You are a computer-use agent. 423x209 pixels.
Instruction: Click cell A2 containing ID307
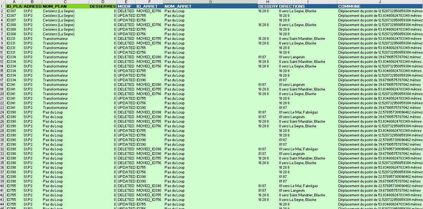coord(14,11)
